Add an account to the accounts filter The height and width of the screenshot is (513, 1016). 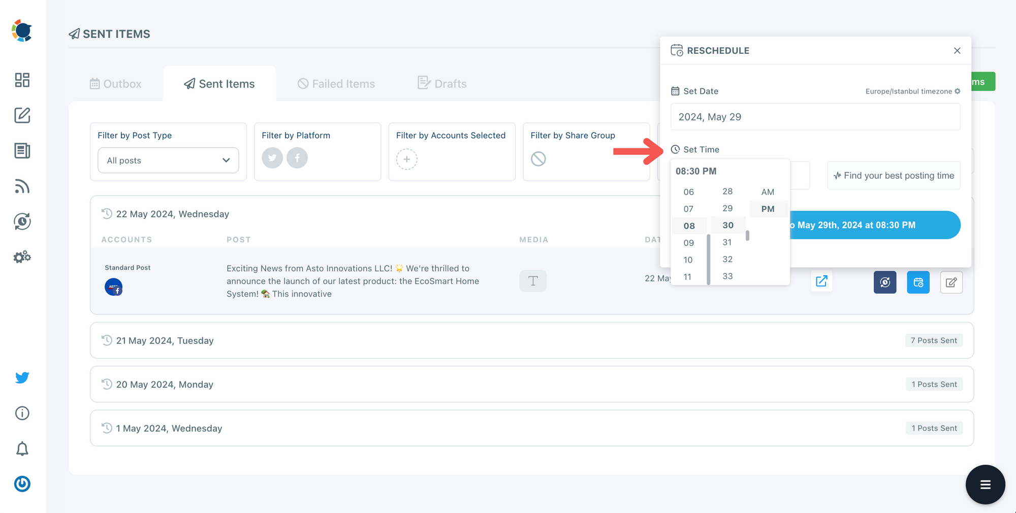click(x=407, y=159)
